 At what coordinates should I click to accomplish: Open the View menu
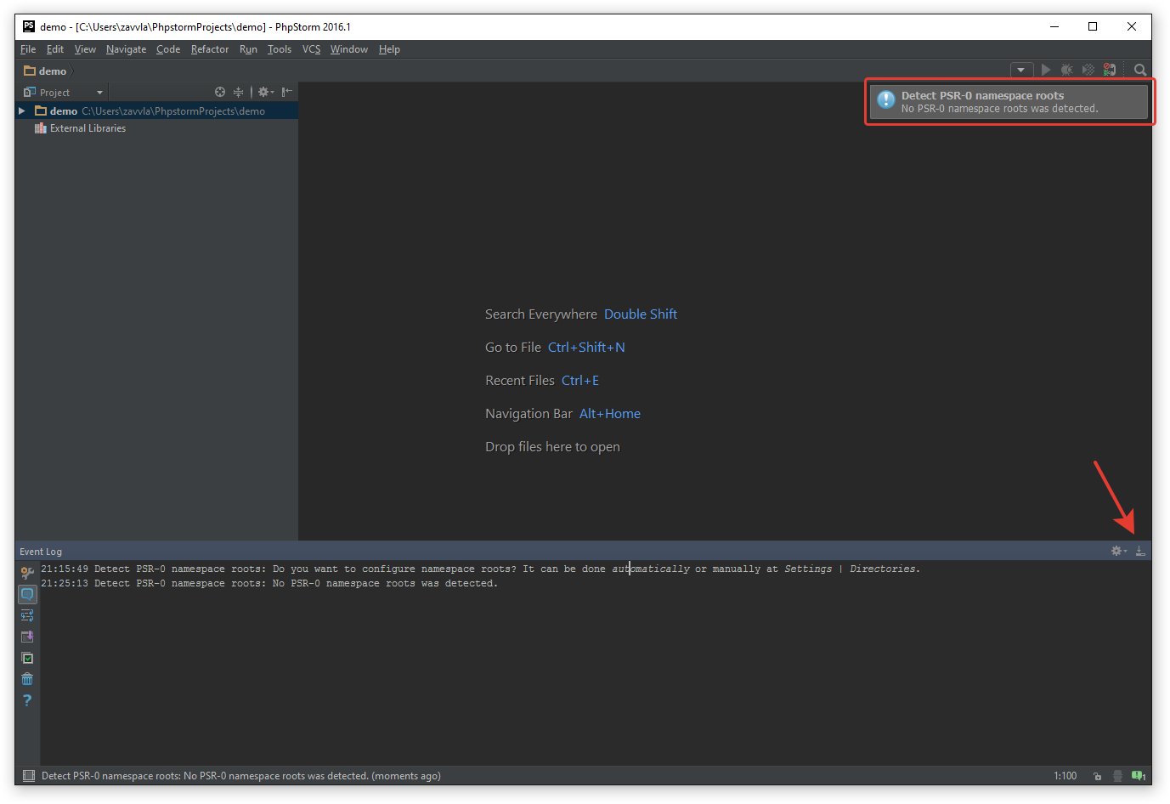coord(85,49)
